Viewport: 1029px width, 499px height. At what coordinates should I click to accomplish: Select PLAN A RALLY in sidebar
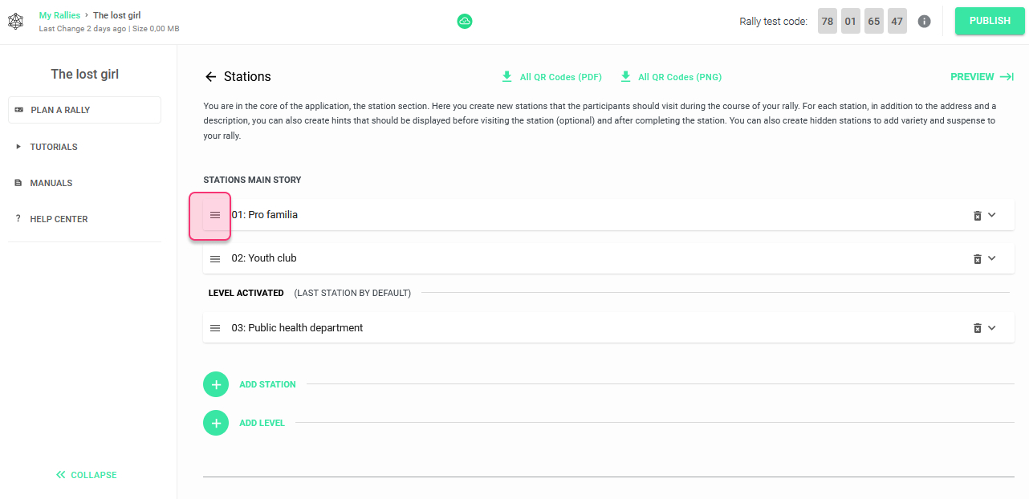click(84, 110)
